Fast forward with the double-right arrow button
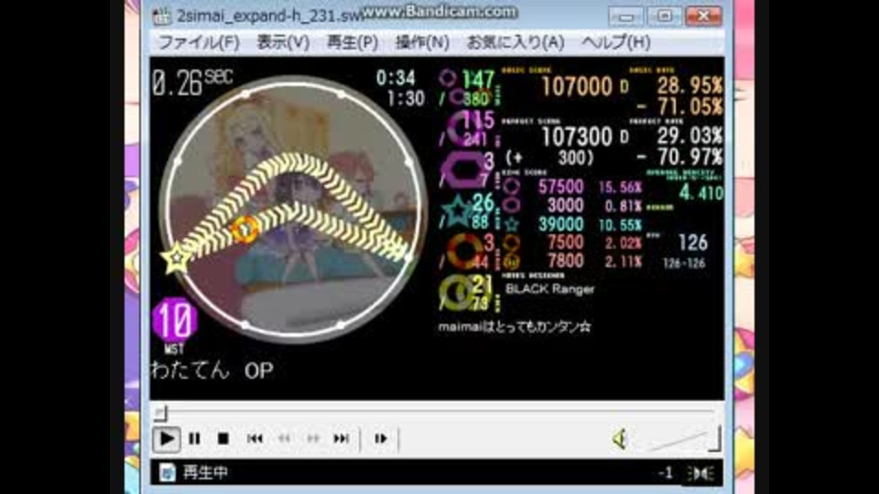Viewport: 879px width, 494px height. point(313,438)
